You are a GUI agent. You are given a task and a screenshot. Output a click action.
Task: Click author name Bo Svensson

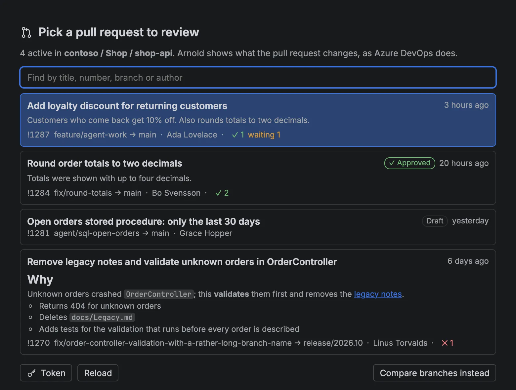(176, 193)
